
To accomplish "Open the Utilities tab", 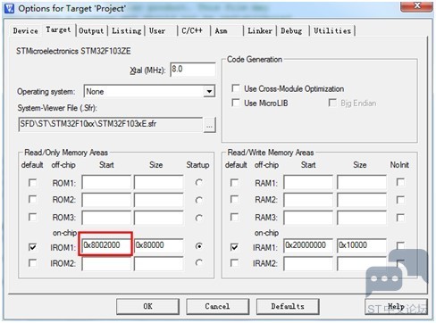I will point(332,30).
